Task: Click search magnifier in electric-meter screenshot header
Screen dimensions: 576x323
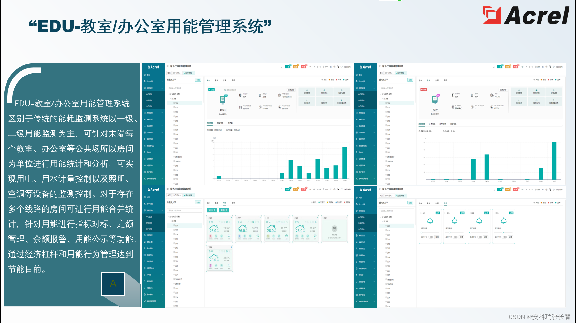Action: (281, 67)
